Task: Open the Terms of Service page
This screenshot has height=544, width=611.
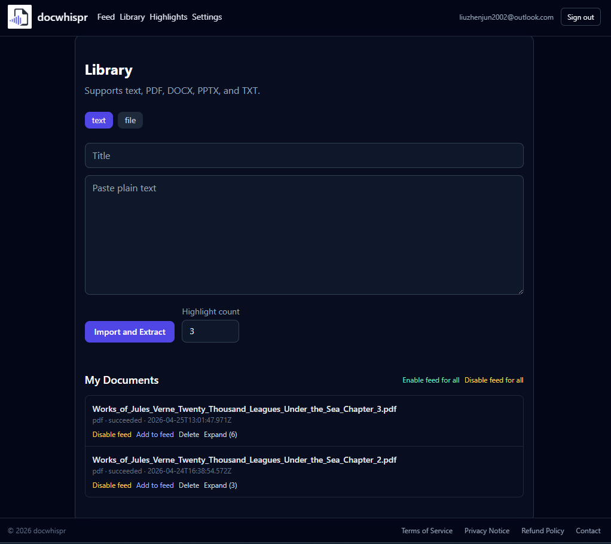Action: click(427, 530)
